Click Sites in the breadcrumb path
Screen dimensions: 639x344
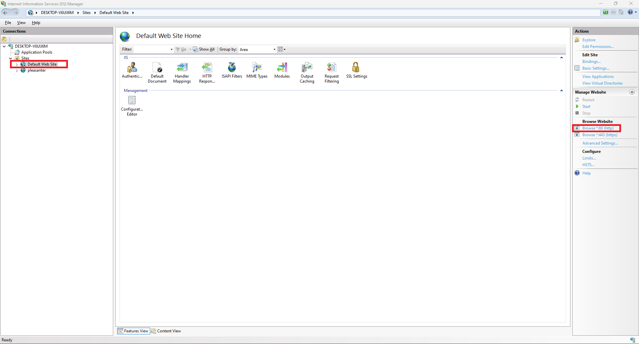pyautogui.click(x=87, y=13)
